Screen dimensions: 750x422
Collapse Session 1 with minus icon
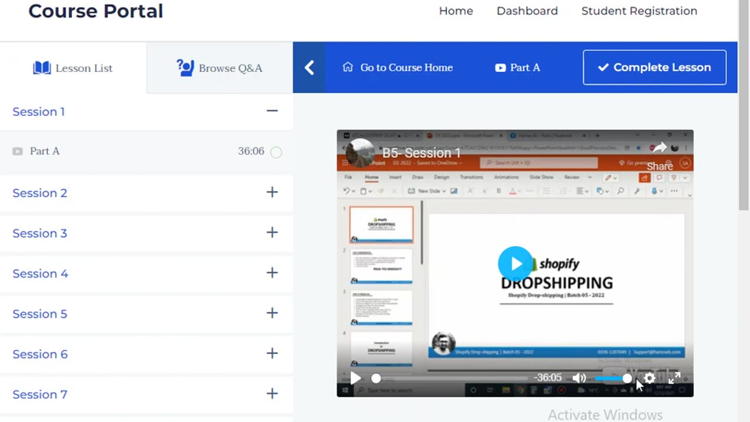click(x=272, y=111)
